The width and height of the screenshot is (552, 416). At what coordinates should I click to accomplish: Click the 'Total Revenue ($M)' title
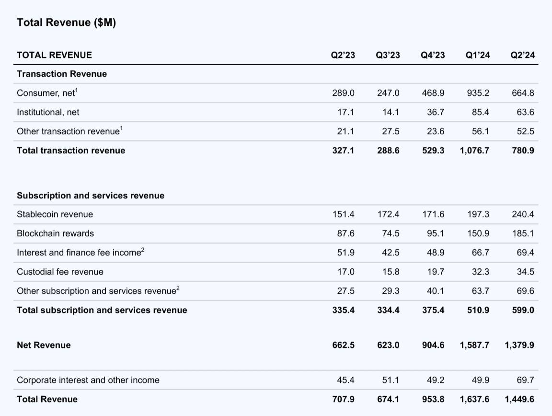(x=66, y=23)
